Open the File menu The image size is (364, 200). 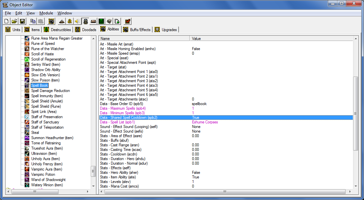[x=8, y=13]
